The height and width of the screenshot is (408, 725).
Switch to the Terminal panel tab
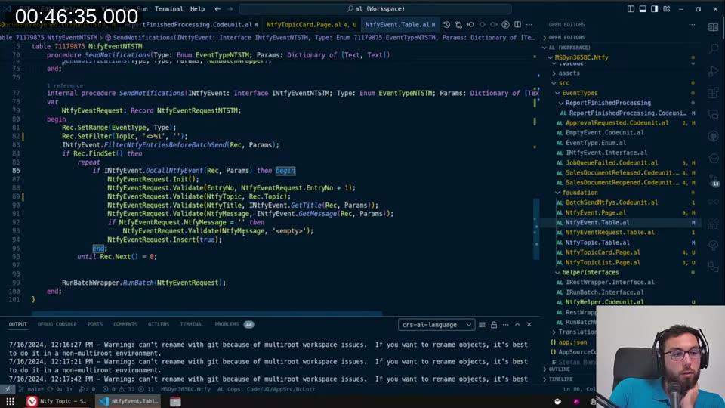[191, 324]
